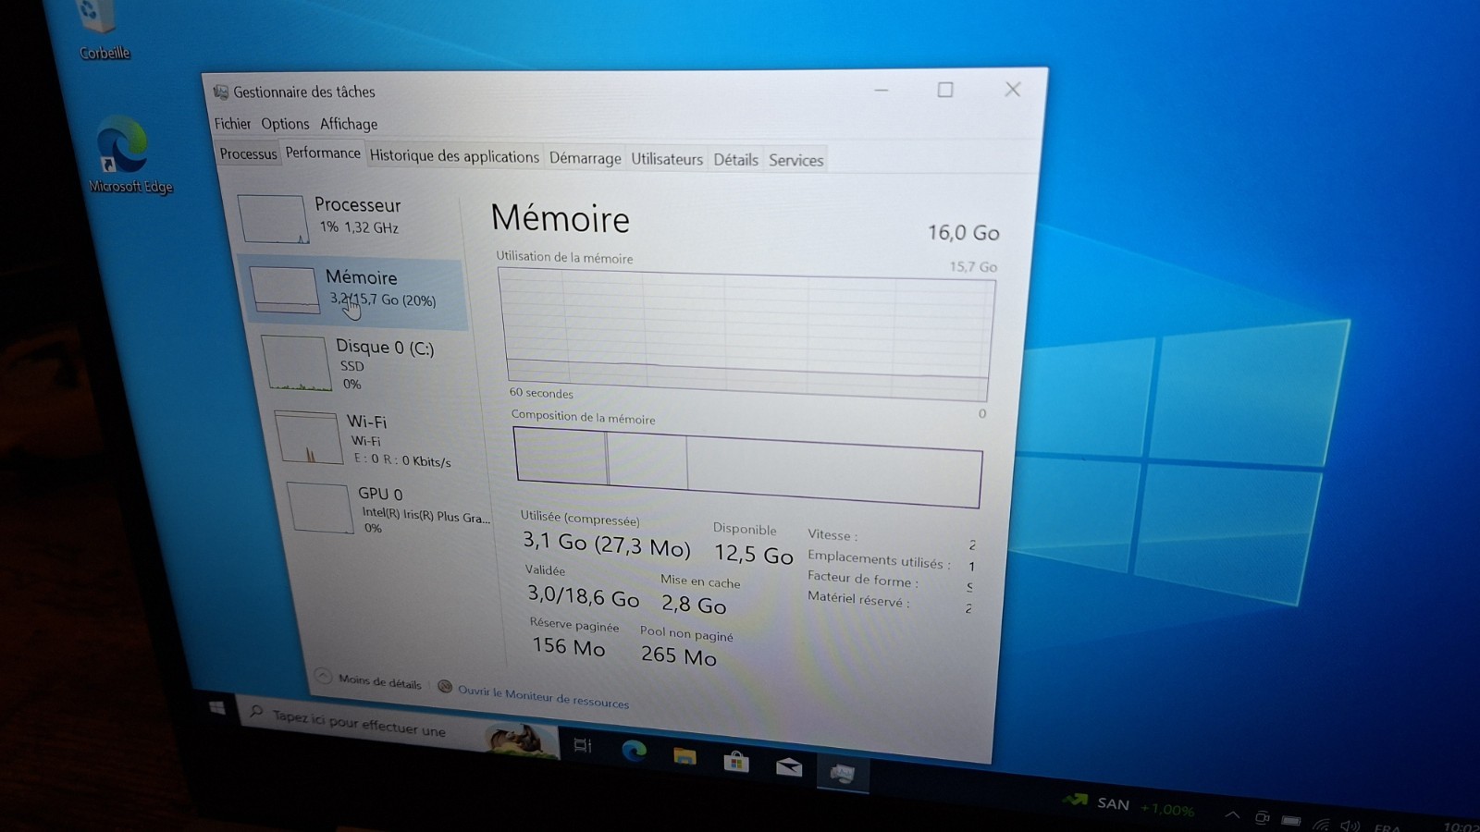The width and height of the screenshot is (1480, 832).
Task: Click the 156 Mo paged pool value
Action: 568,646
